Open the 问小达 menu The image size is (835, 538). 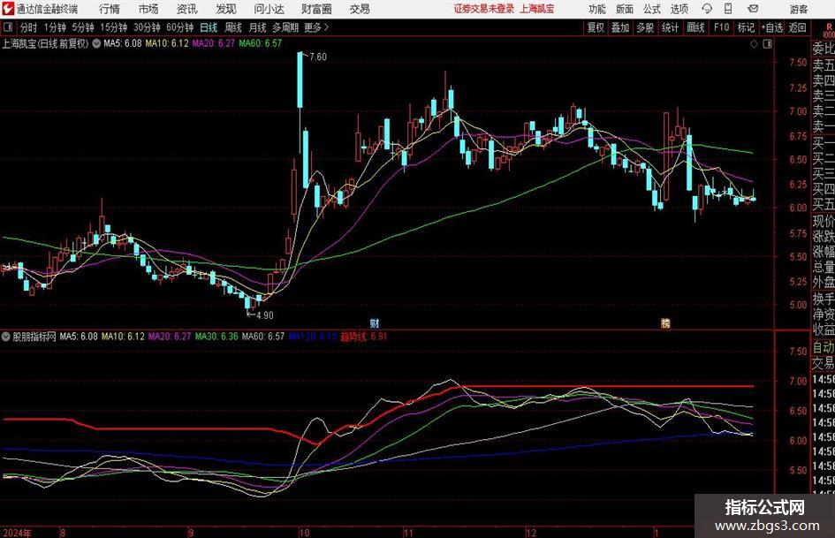pos(269,9)
